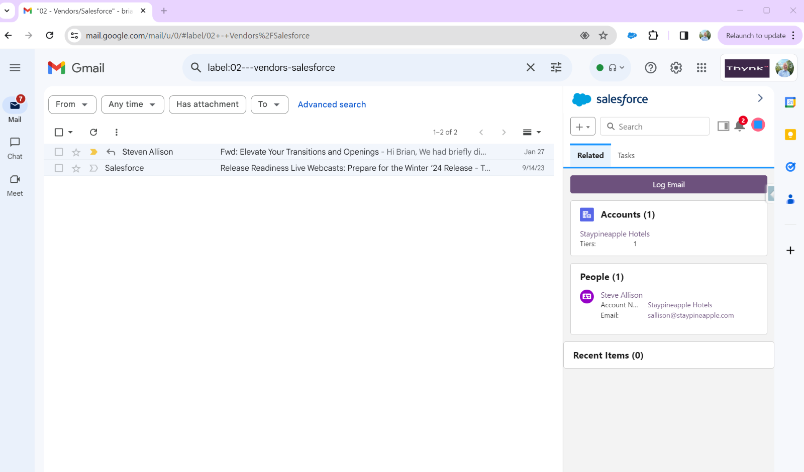The height and width of the screenshot is (472, 804).
Task: Open Steven Allison forwarded email
Action: coord(299,152)
